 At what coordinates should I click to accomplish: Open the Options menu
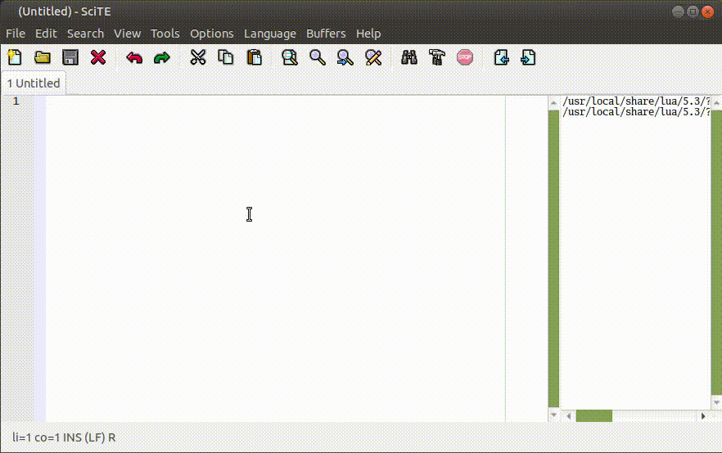tap(212, 34)
